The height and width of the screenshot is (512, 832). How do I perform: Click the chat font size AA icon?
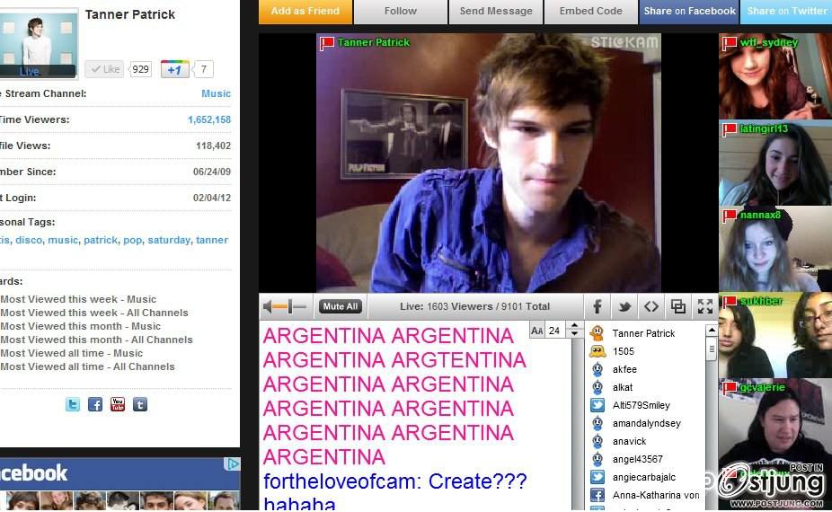[x=537, y=331]
